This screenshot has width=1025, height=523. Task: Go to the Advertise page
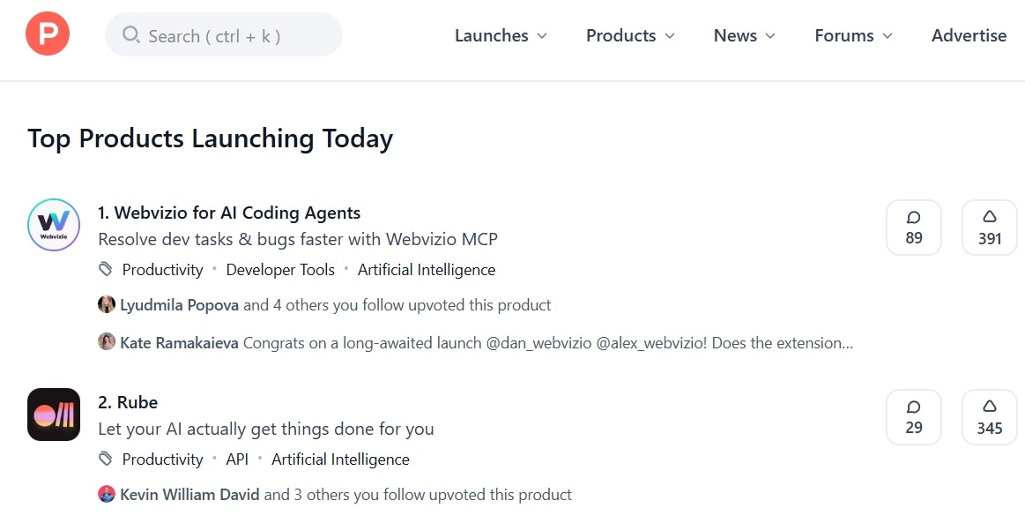(x=969, y=35)
